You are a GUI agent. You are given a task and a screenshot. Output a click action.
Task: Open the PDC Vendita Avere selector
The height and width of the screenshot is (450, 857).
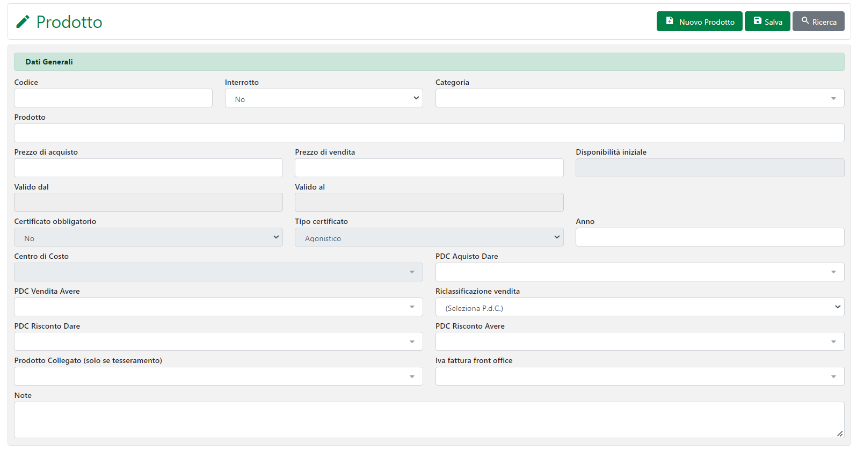tap(219, 307)
